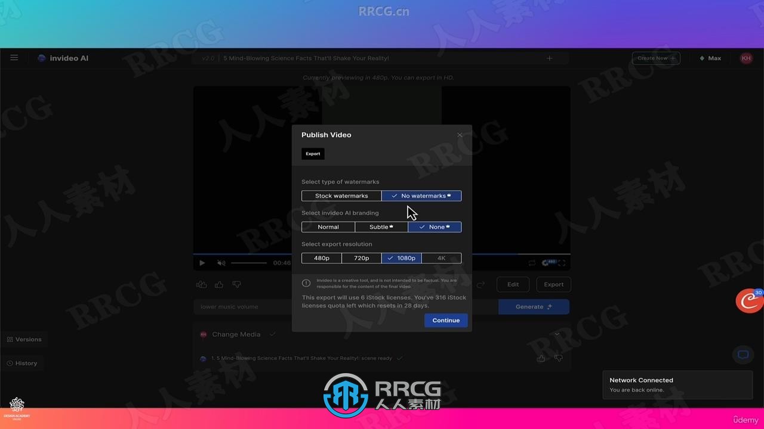Open the chat support bubble
Viewport: 764px width, 429px height.
click(x=743, y=355)
